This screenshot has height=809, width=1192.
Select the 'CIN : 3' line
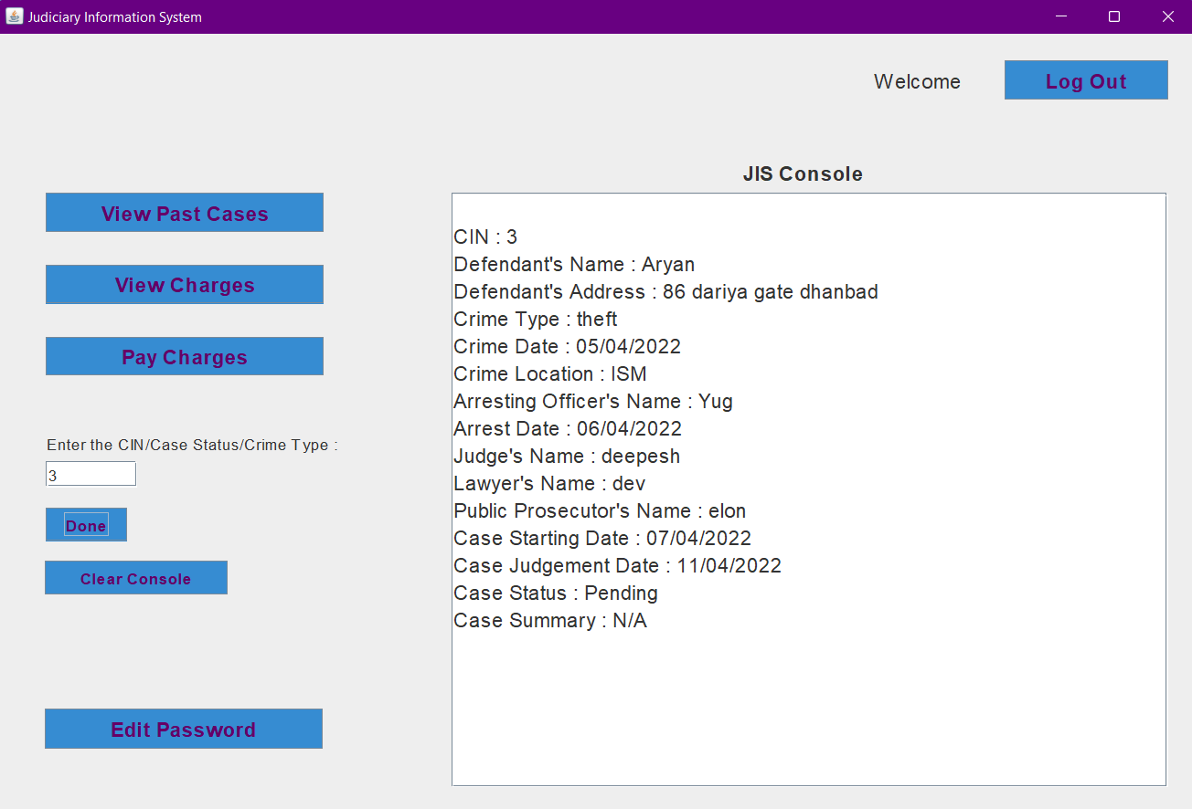point(485,237)
